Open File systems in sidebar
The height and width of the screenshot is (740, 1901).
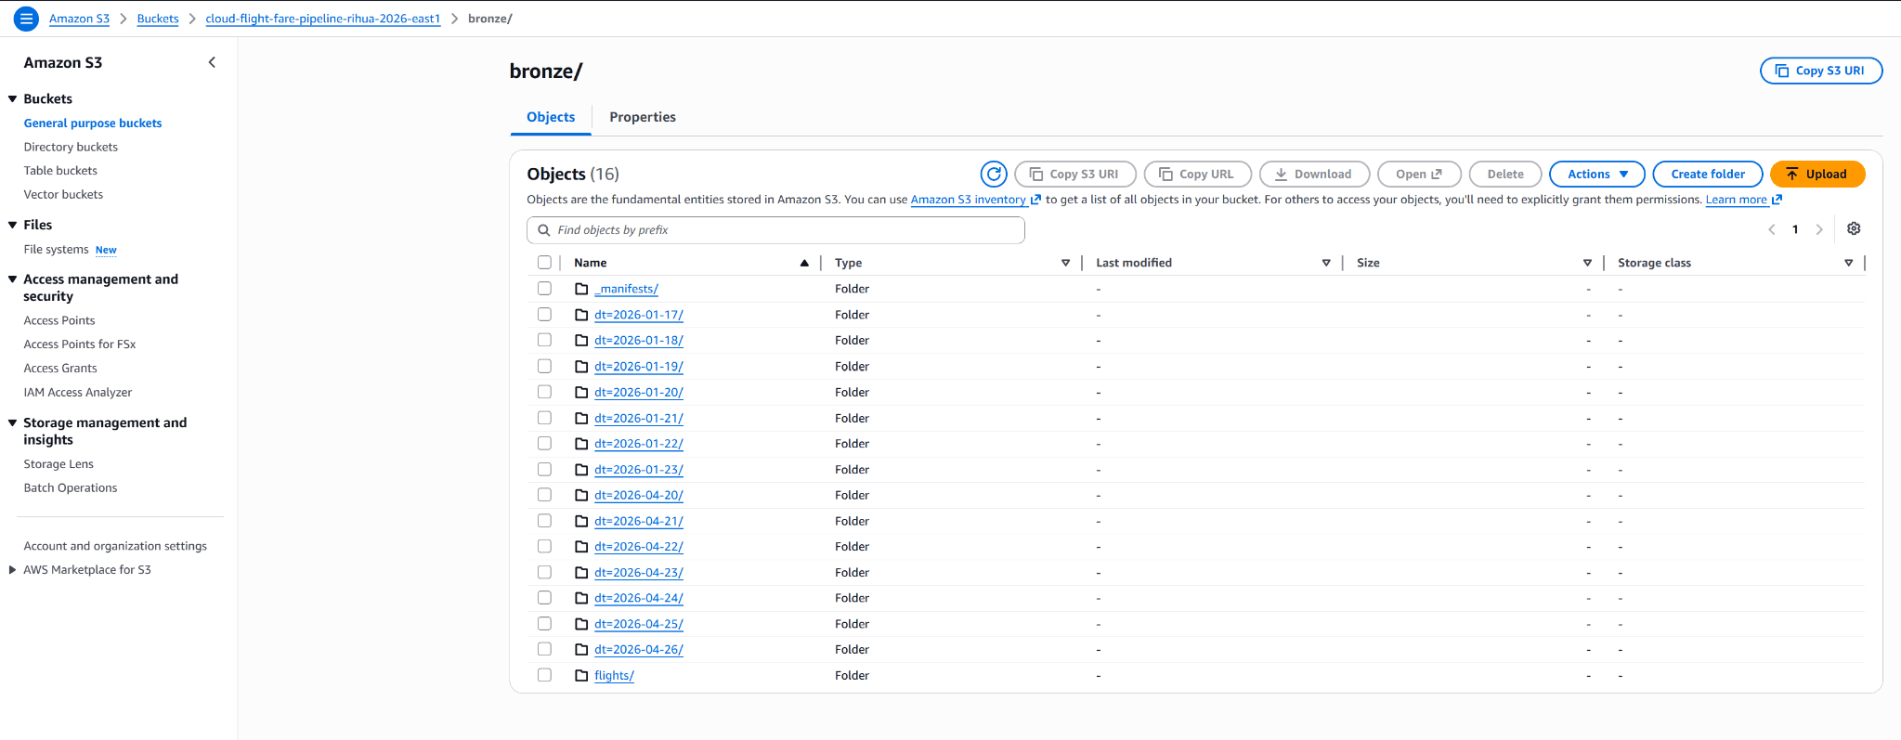[56, 250]
